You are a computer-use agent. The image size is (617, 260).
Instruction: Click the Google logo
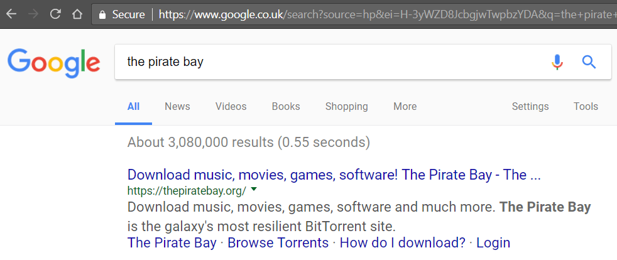(x=53, y=63)
